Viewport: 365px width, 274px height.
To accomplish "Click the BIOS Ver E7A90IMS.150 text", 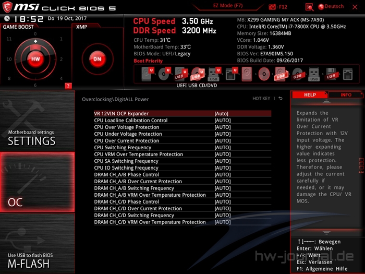I will coord(265,54).
